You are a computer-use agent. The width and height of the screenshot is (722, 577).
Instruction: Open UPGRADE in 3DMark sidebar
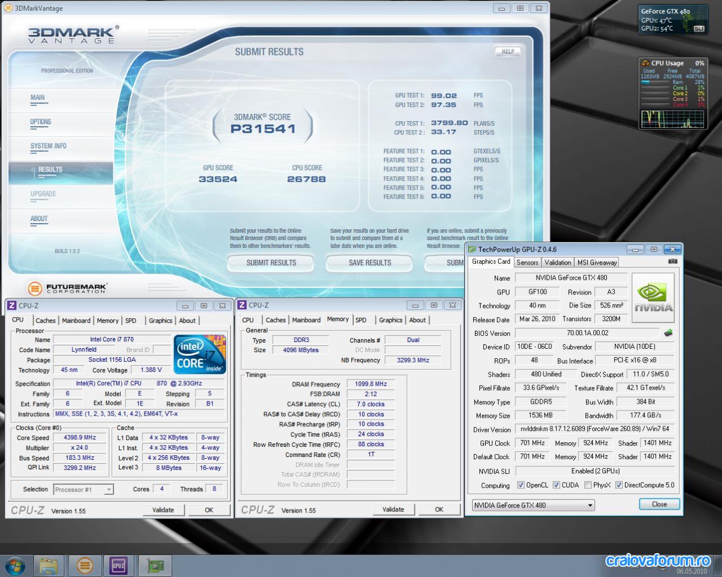coord(43,194)
